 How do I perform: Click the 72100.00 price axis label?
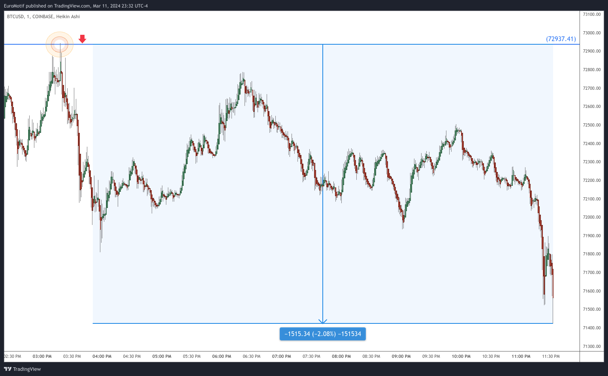[592, 199]
